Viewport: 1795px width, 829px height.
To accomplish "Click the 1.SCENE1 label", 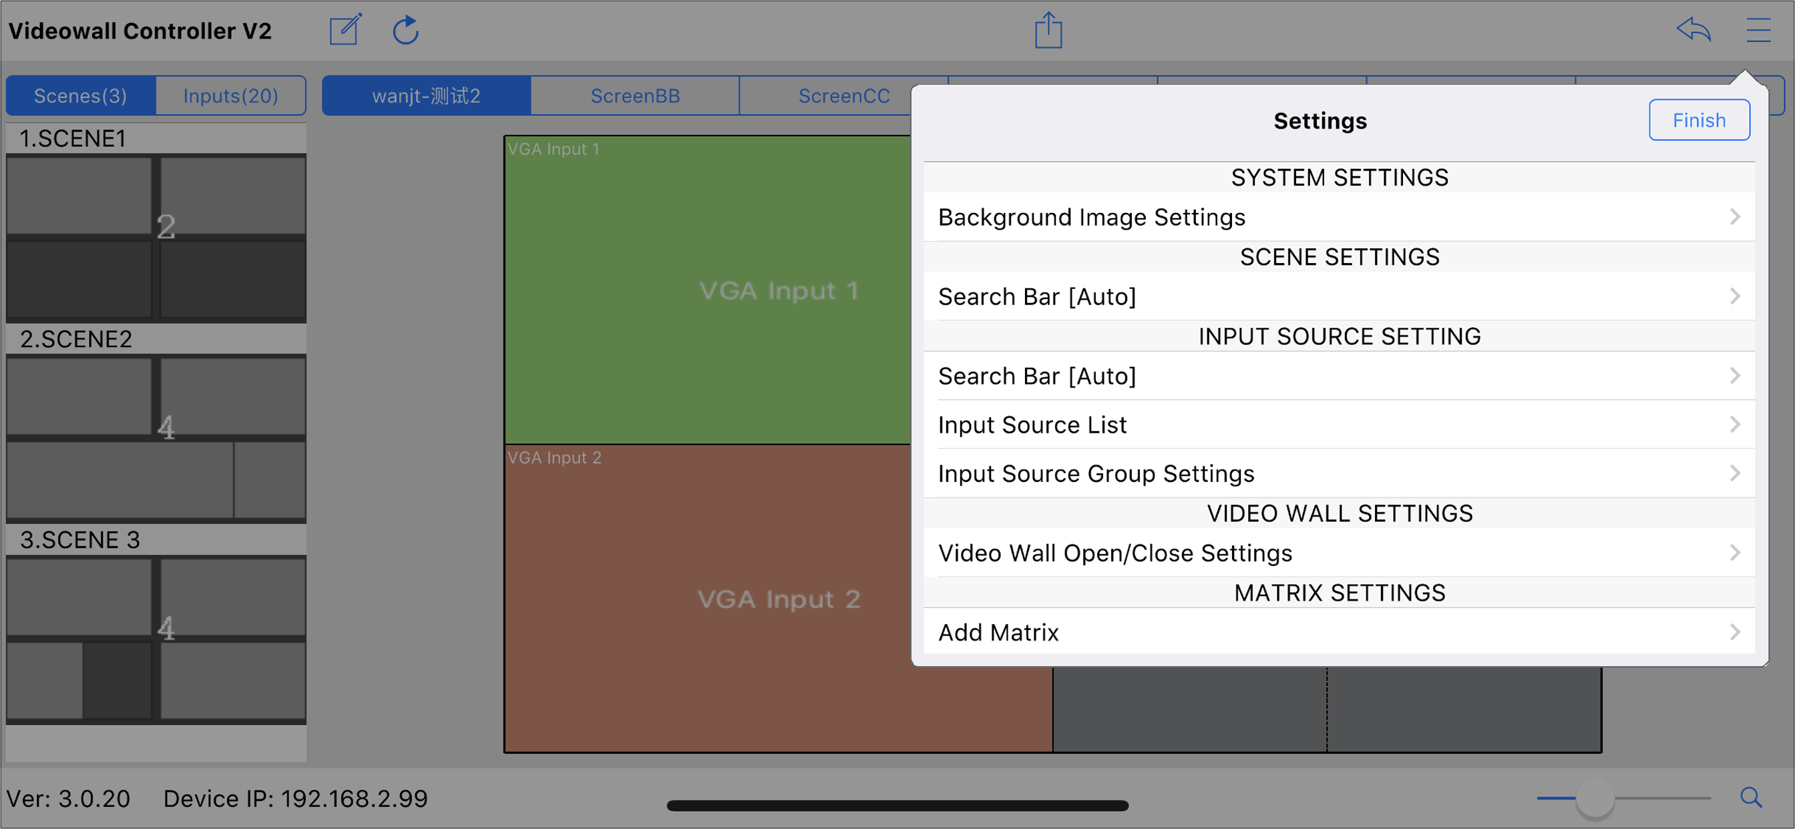I will pos(73,139).
